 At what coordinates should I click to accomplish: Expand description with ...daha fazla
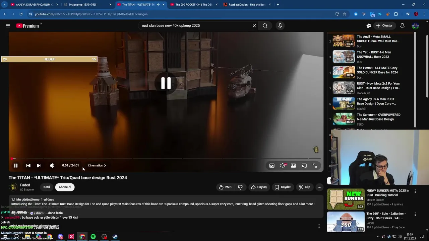point(54,213)
